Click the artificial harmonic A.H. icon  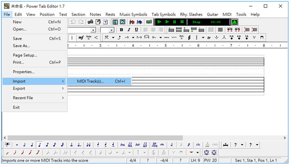pyautogui.click(x=239, y=38)
